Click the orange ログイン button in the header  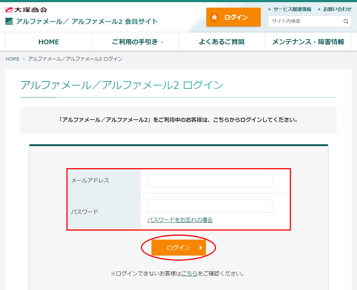[234, 17]
